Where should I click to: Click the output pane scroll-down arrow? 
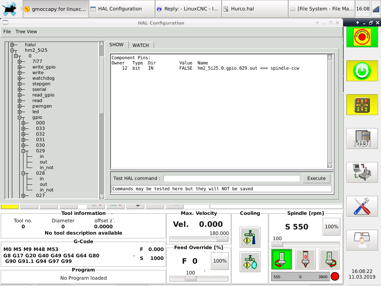click(330, 166)
